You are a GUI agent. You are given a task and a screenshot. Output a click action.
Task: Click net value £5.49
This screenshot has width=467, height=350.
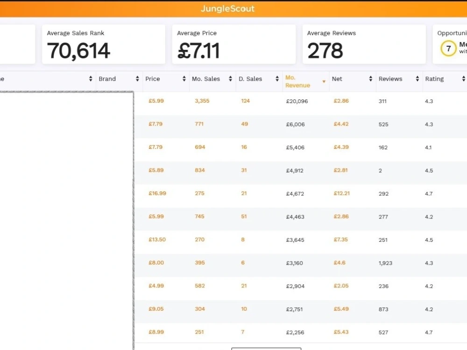(341, 309)
